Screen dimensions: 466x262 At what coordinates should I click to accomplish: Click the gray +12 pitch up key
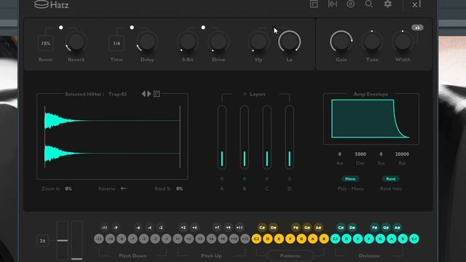click(x=245, y=239)
